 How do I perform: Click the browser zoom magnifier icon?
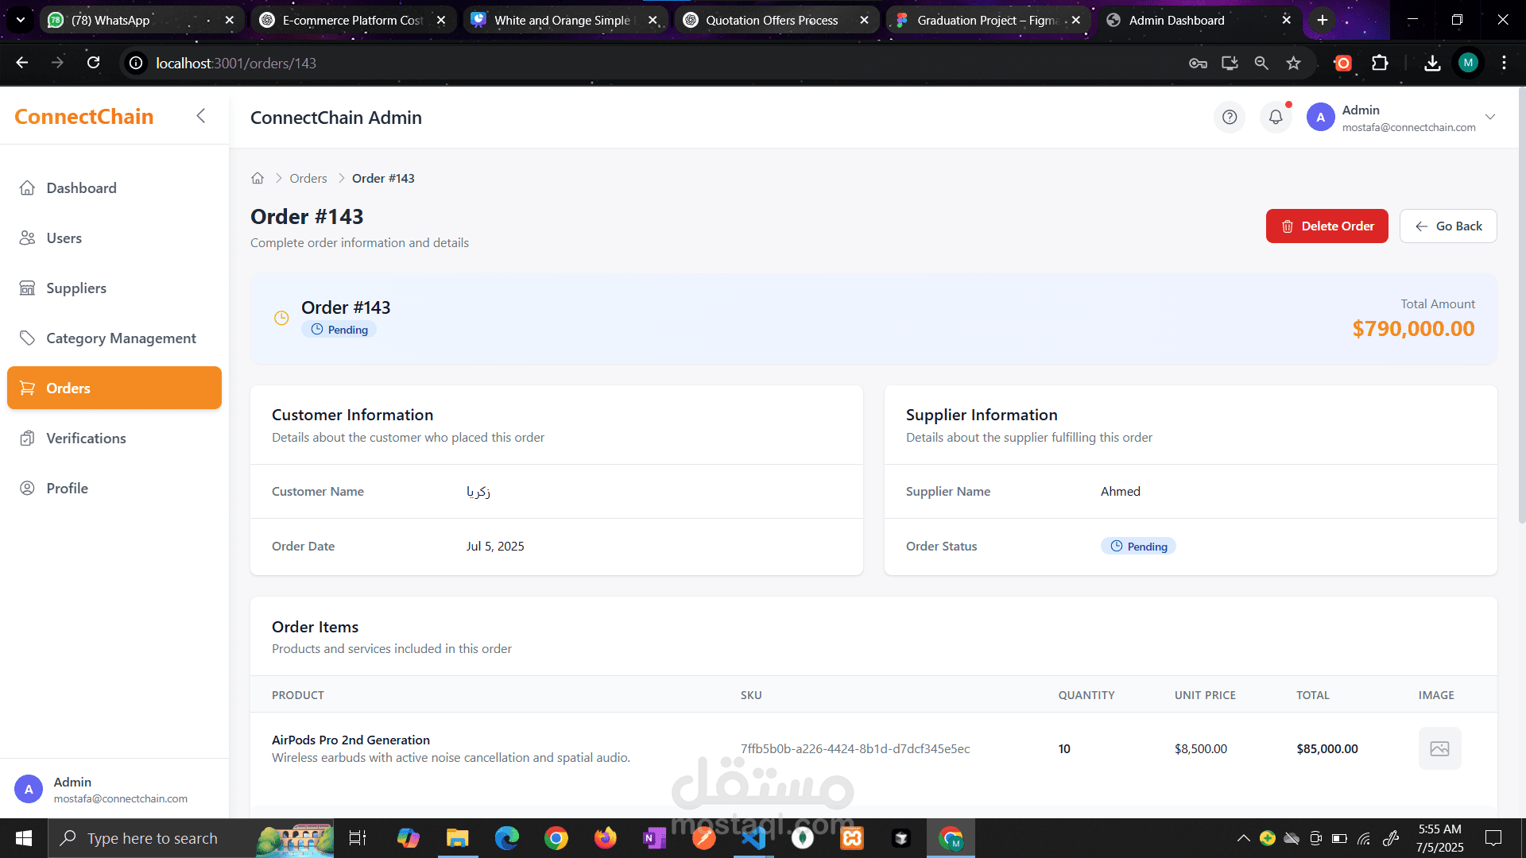coord(1261,63)
